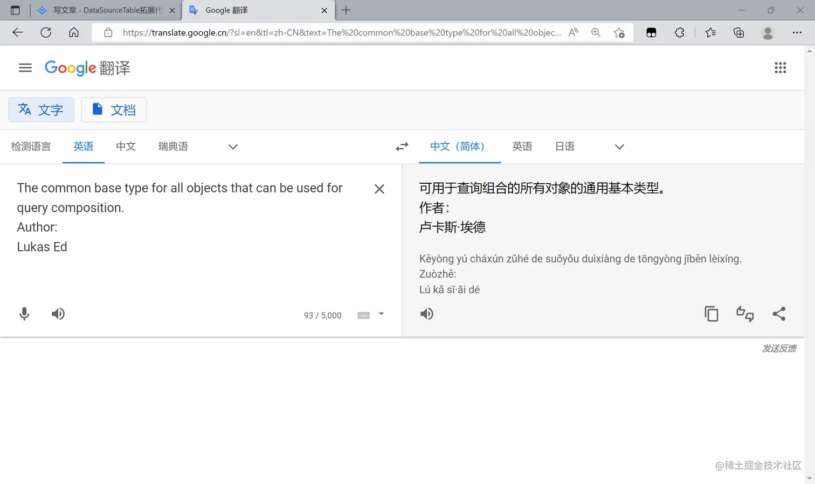Image resolution: width=815 pixels, height=484 pixels.
Task: Click the 发送反馈 feedback link
Action: [x=779, y=349]
